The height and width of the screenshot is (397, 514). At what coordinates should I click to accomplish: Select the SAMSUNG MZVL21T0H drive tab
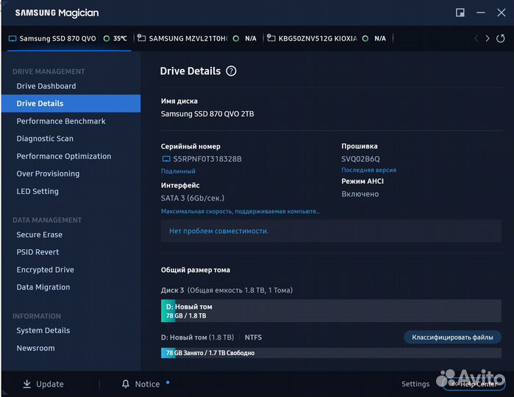(197, 38)
